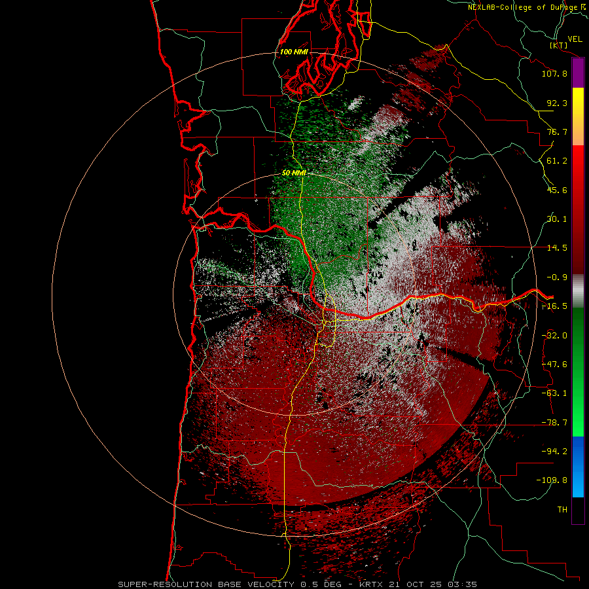Image resolution: width=589 pixels, height=589 pixels.
Task: Click the green segment of the color bar
Action: point(578,372)
